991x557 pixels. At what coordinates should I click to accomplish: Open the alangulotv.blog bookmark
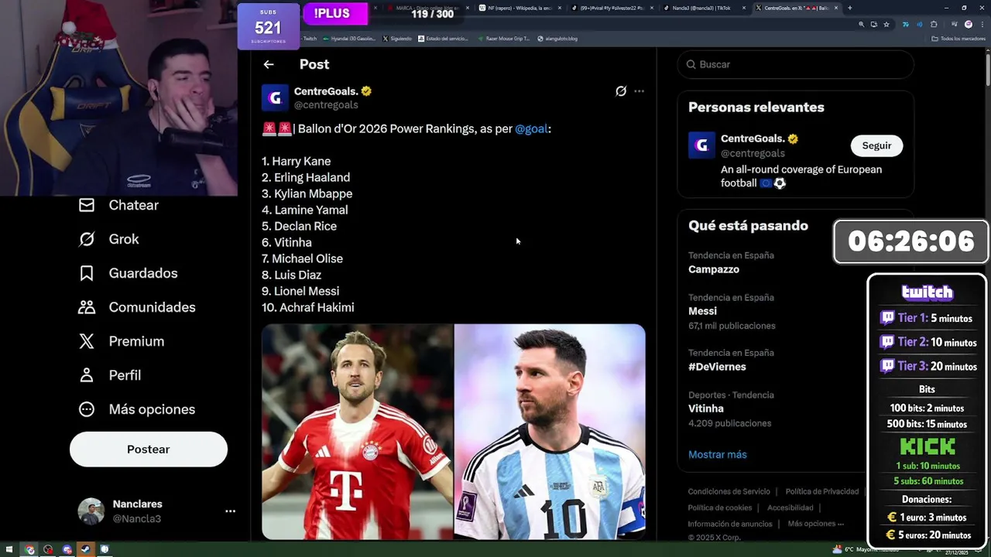pos(557,38)
